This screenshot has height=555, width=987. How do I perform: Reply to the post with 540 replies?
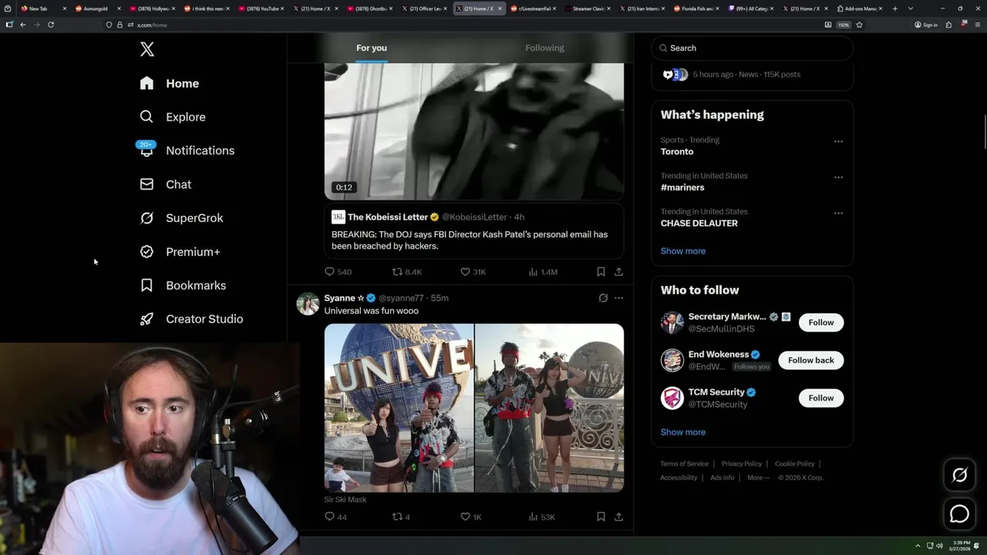click(x=338, y=272)
